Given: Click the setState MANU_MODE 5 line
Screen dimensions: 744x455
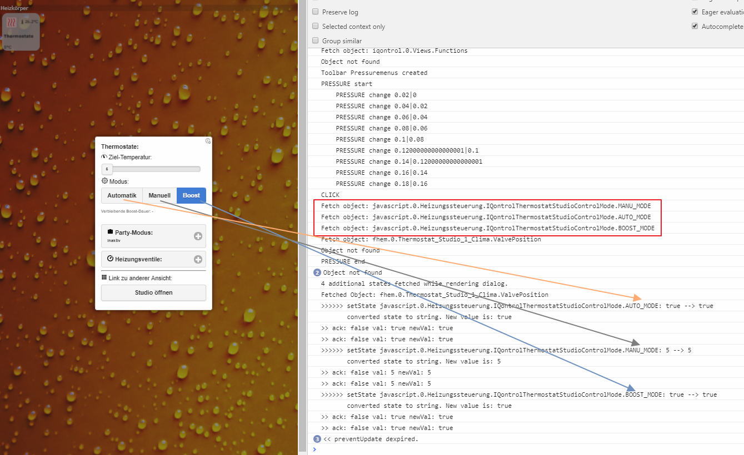Looking at the screenshot, I should (x=506, y=350).
